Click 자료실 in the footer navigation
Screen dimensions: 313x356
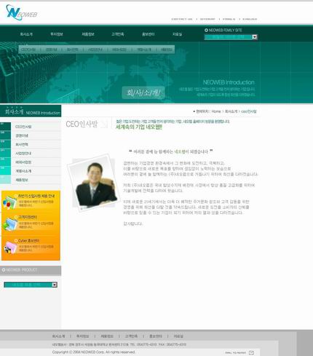point(178,336)
